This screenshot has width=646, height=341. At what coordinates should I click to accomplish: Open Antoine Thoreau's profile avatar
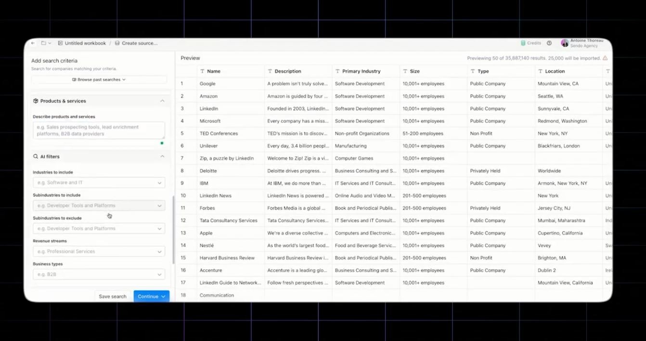[x=565, y=43]
